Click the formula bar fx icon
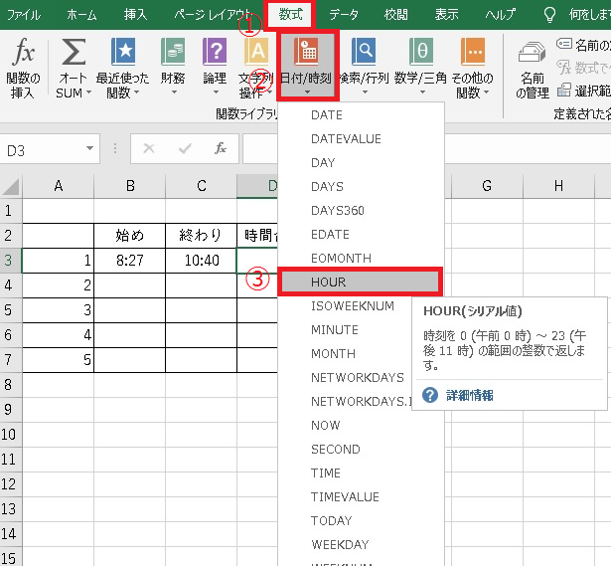 221,148
